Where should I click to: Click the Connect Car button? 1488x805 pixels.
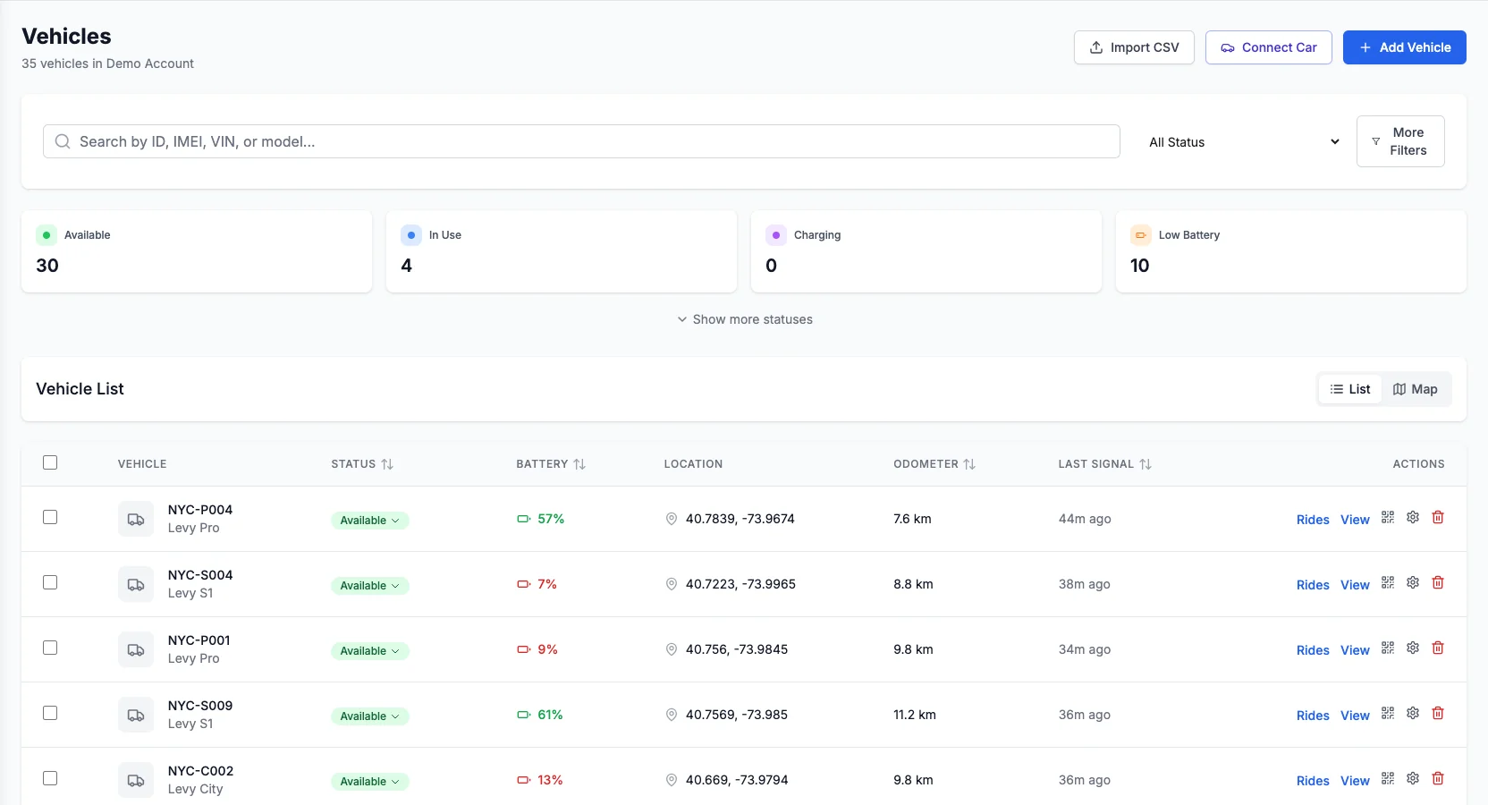(x=1269, y=47)
